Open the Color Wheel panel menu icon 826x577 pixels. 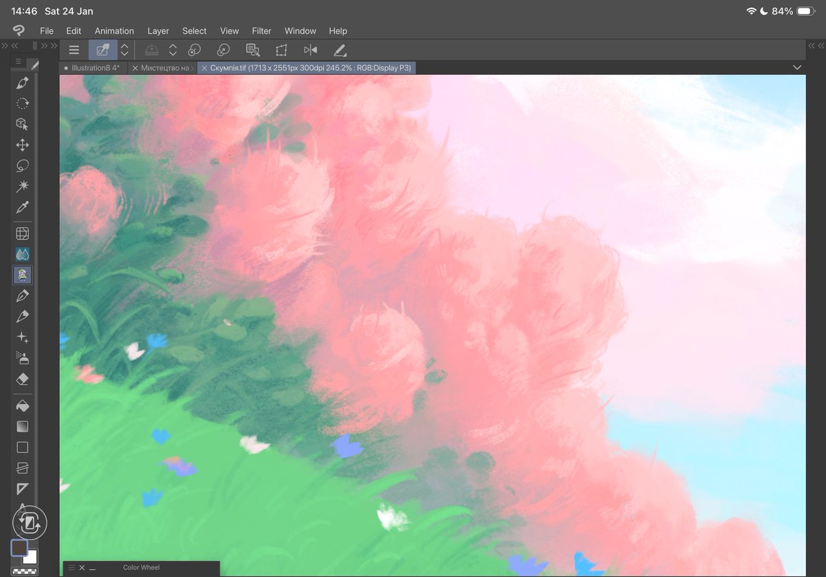70,567
